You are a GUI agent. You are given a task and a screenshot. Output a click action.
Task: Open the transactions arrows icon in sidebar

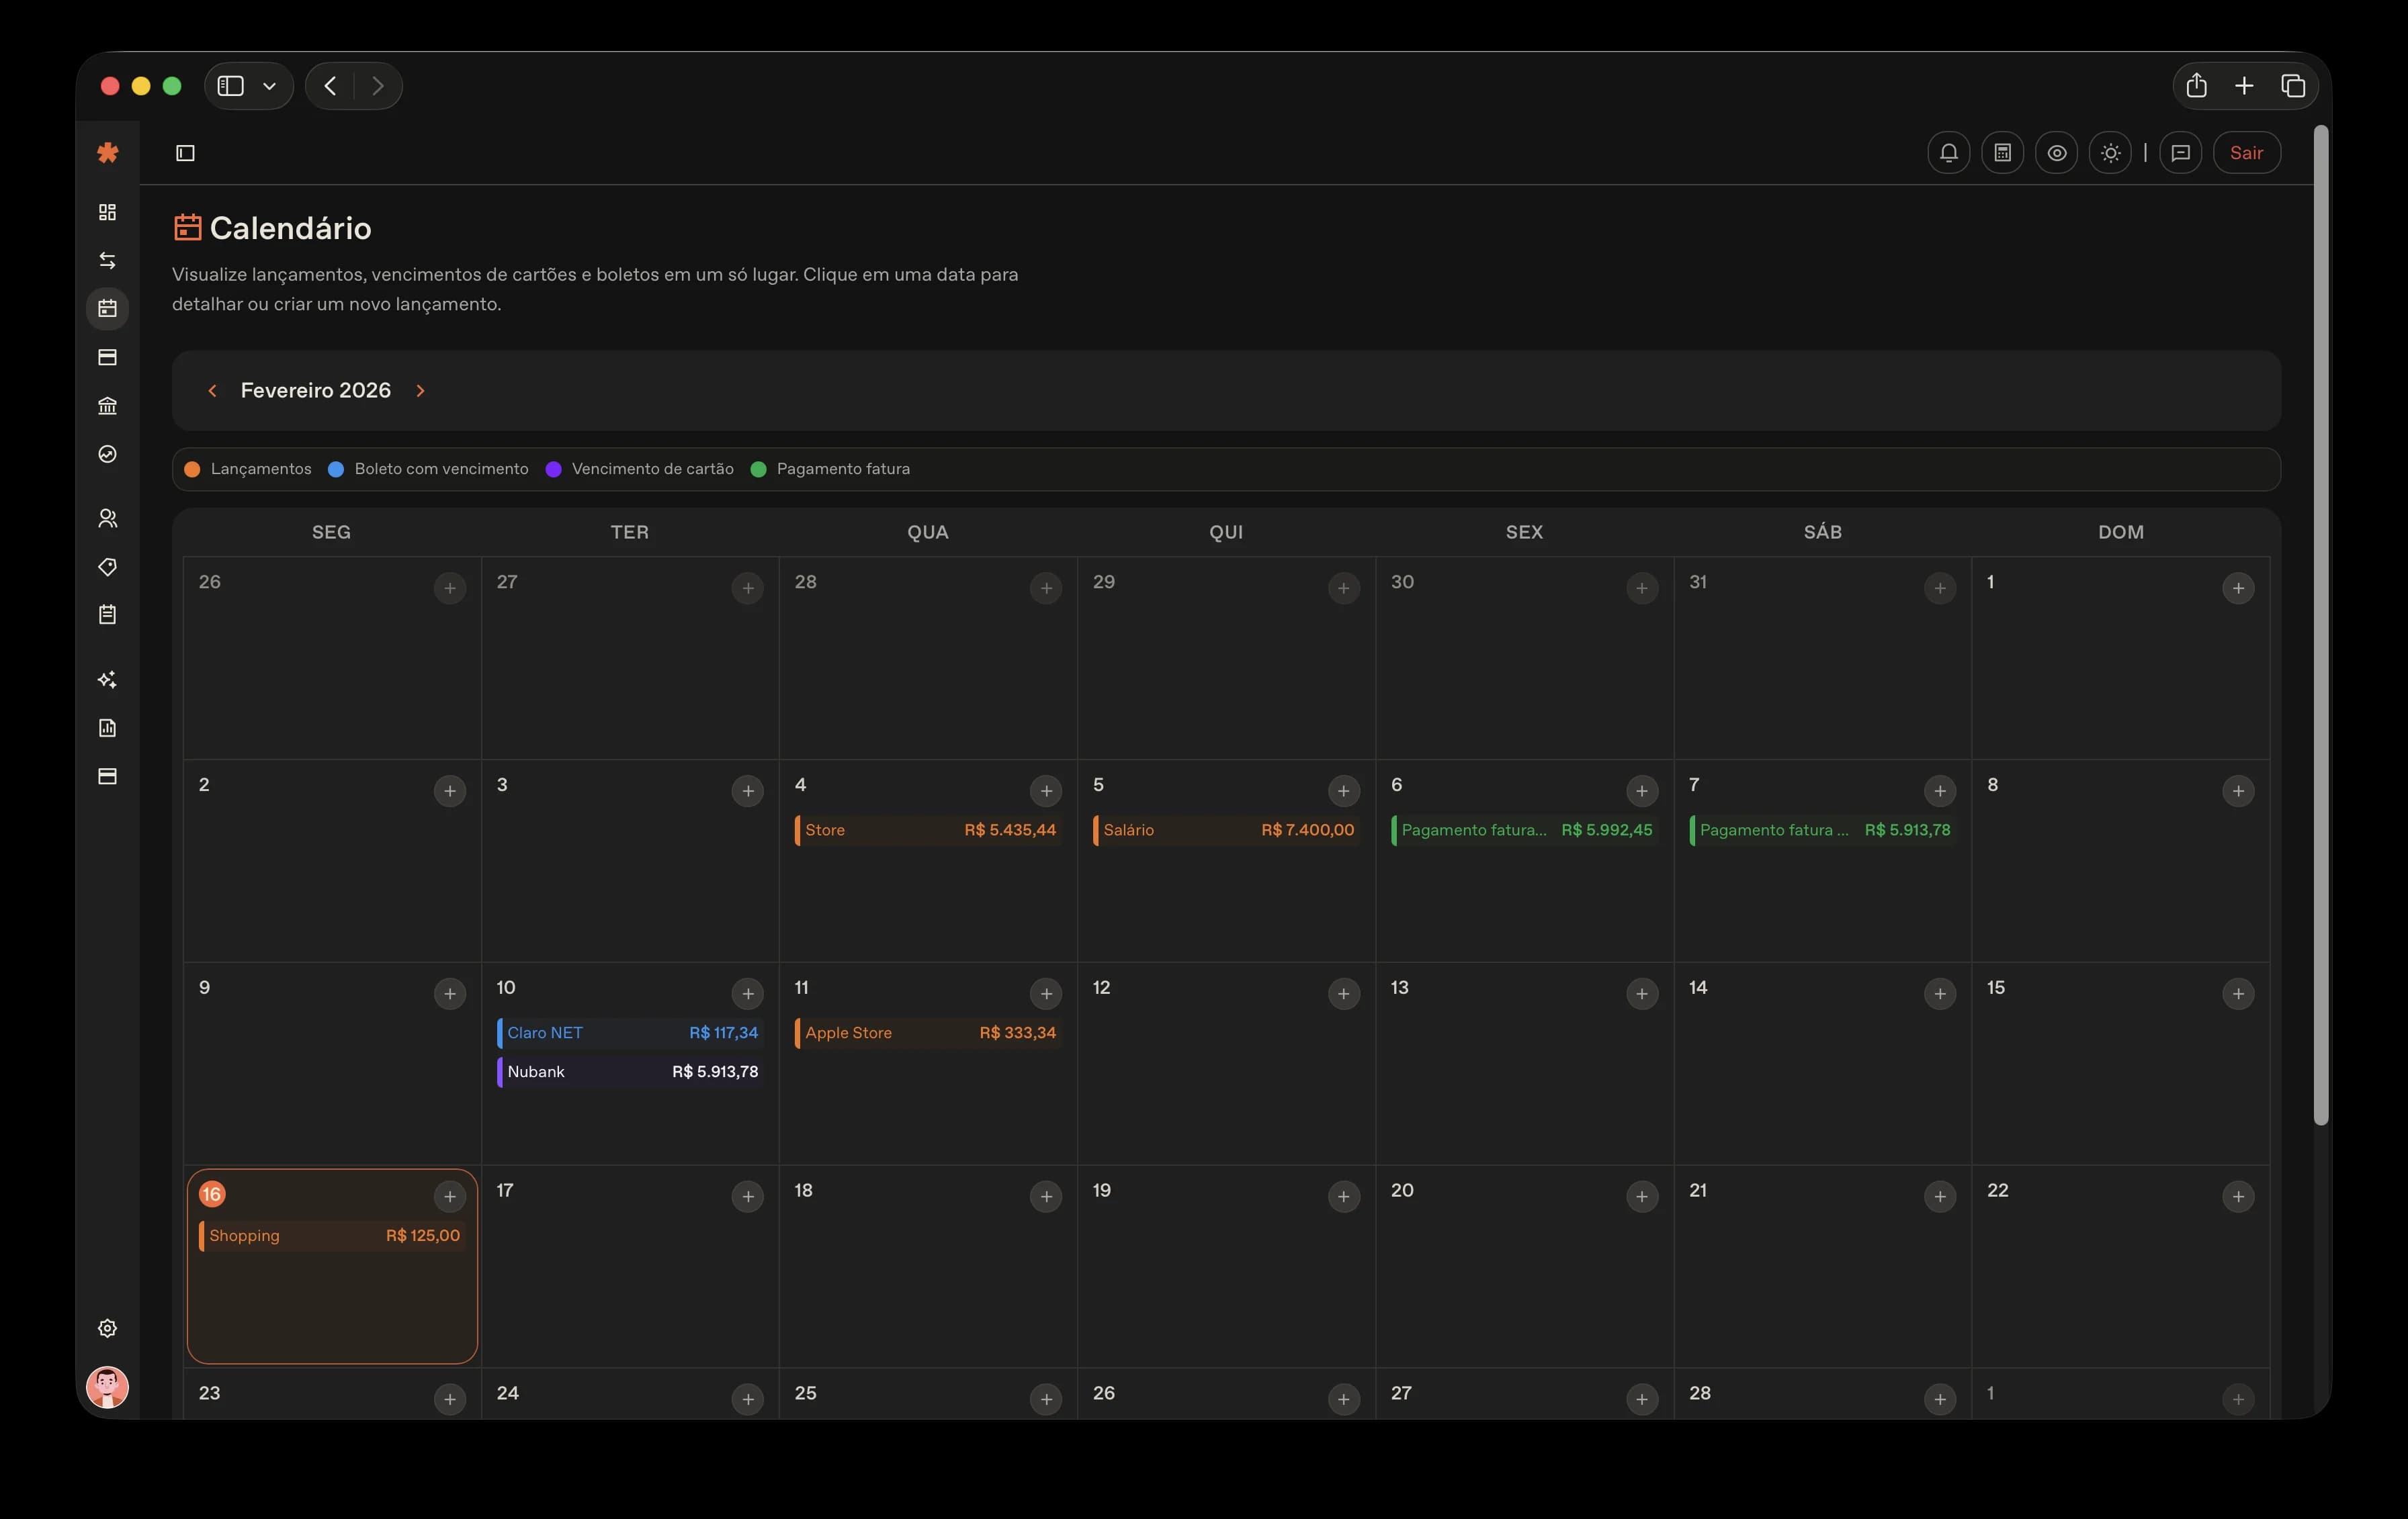coord(107,260)
